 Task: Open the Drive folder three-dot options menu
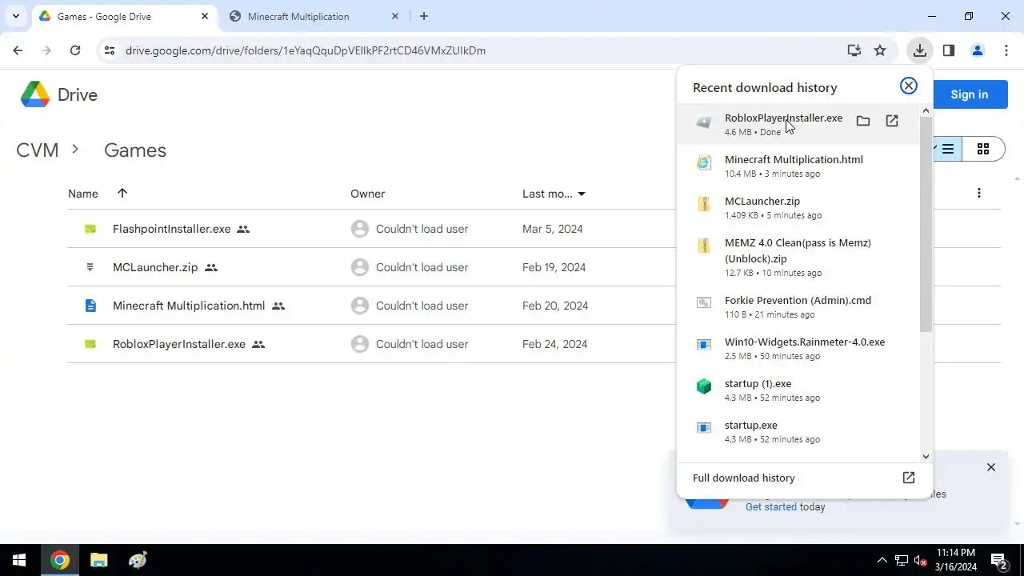pyautogui.click(x=979, y=193)
